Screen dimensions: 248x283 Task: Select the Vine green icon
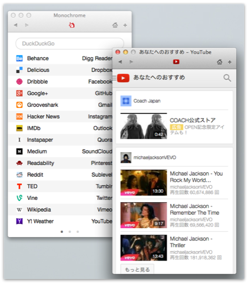coord(19,198)
